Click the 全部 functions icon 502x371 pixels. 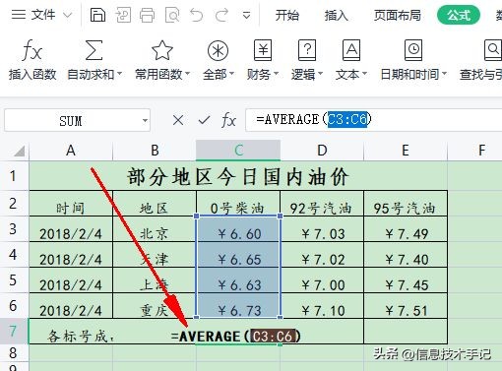(x=218, y=50)
